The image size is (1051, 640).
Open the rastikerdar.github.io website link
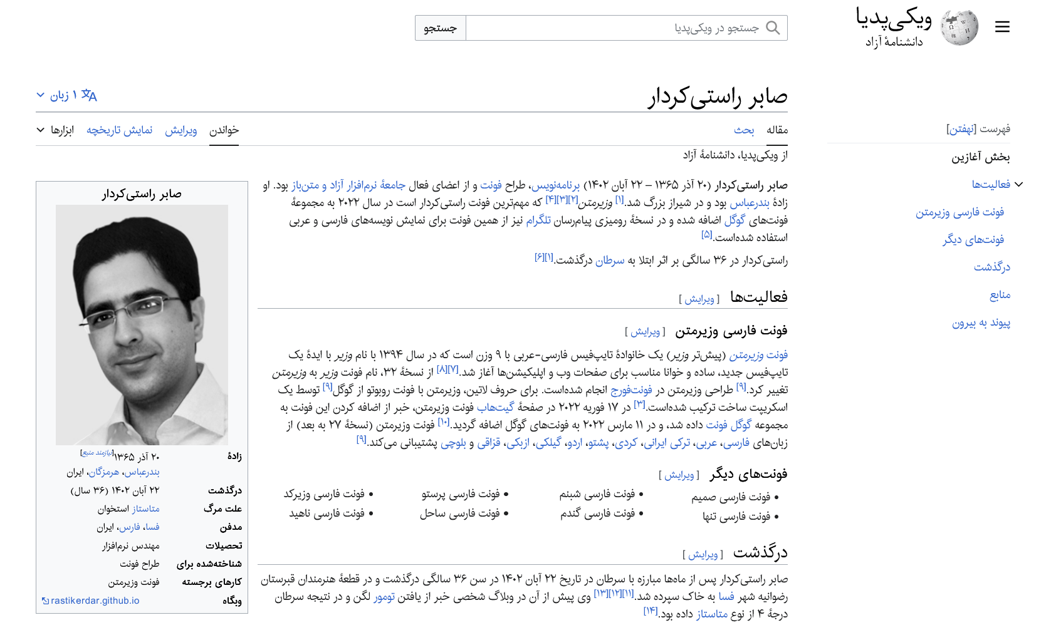click(x=95, y=601)
